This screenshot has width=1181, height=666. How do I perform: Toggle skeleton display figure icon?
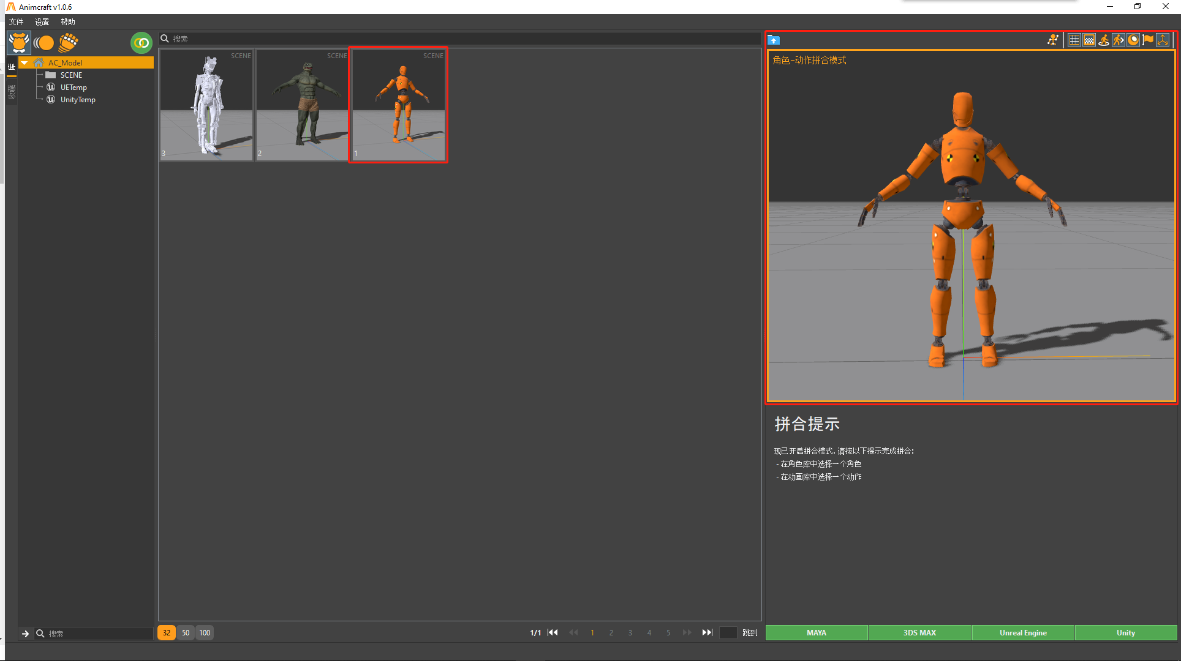1053,40
